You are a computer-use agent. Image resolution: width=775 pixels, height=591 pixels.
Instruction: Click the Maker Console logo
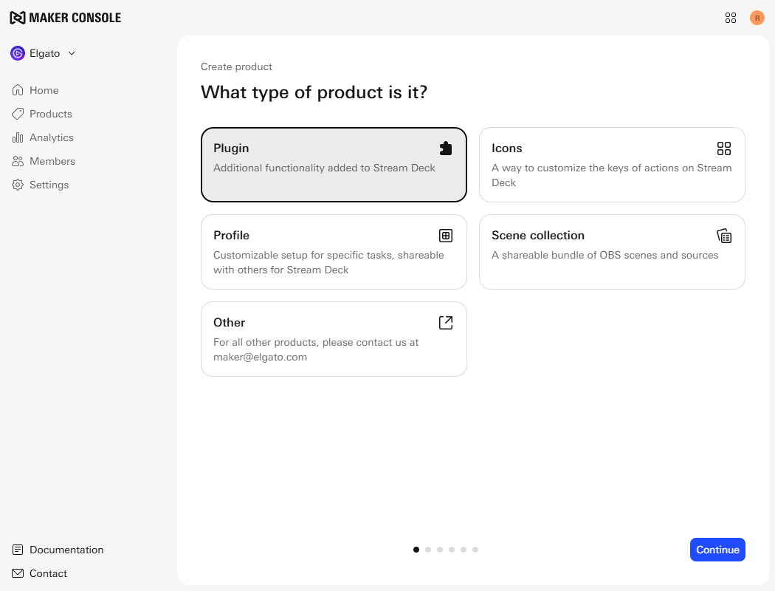65,18
